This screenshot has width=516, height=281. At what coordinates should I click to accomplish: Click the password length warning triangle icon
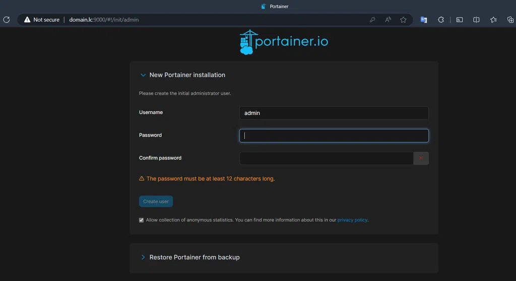pos(142,178)
